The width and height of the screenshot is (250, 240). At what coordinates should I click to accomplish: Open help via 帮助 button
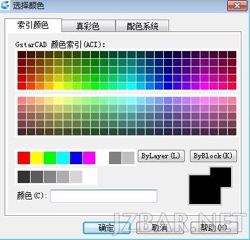pyautogui.click(x=214, y=228)
